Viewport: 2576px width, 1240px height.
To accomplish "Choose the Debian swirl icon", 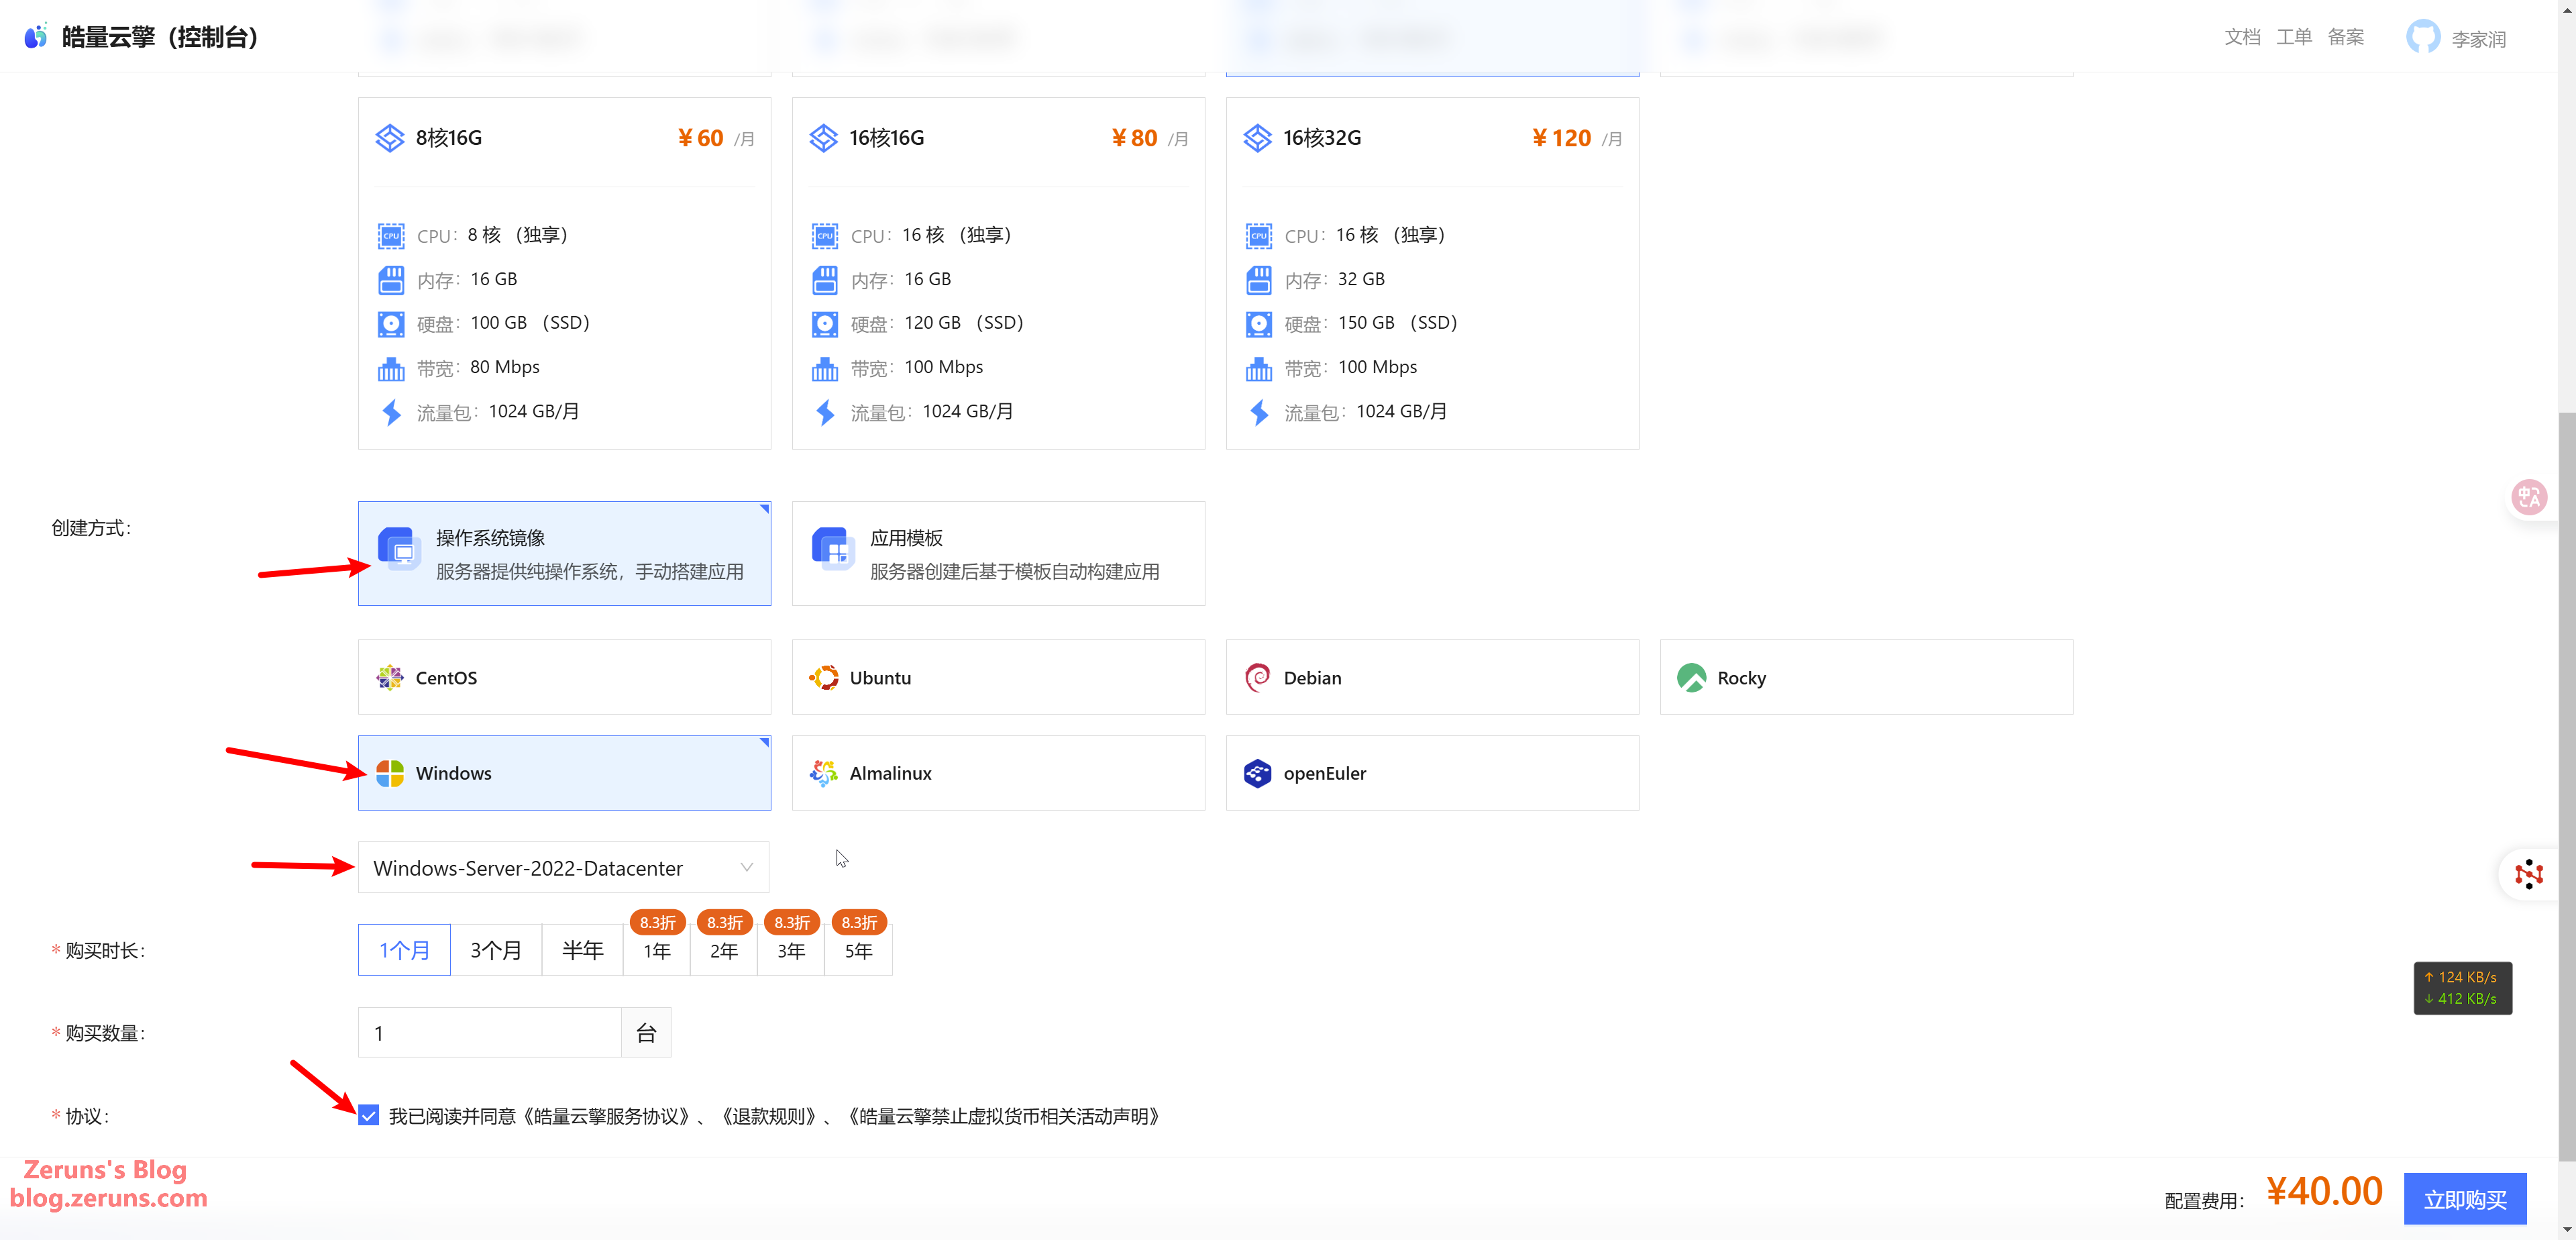I will pyautogui.click(x=1257, y=677).
